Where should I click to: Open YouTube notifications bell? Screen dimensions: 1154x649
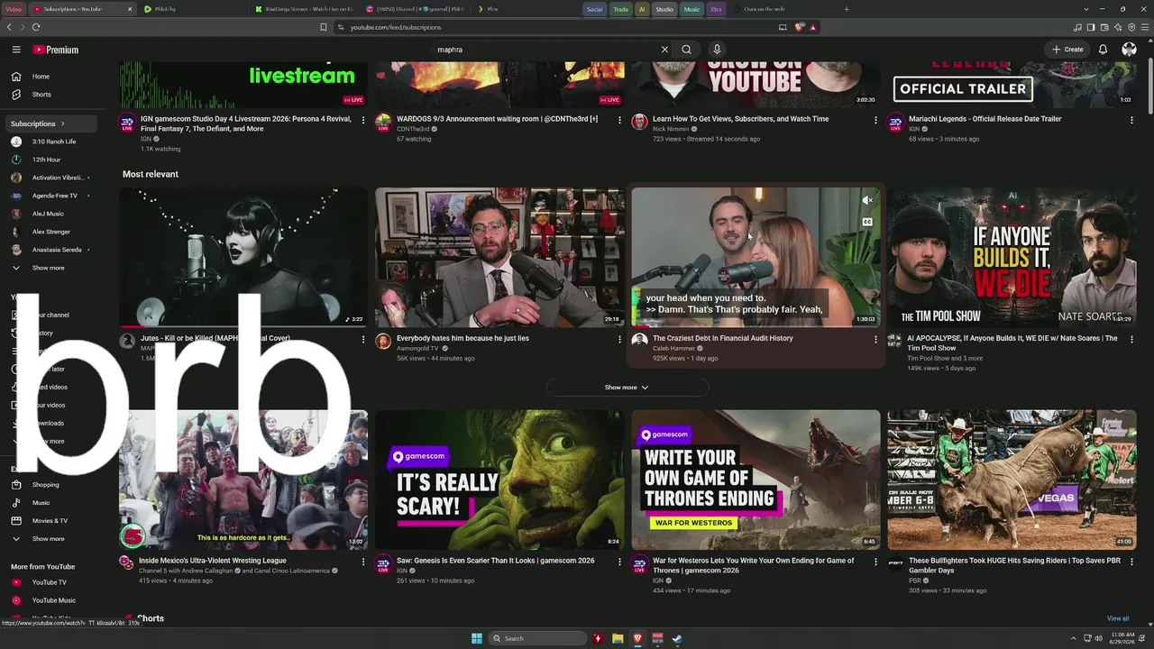[x=1103, y=50]
